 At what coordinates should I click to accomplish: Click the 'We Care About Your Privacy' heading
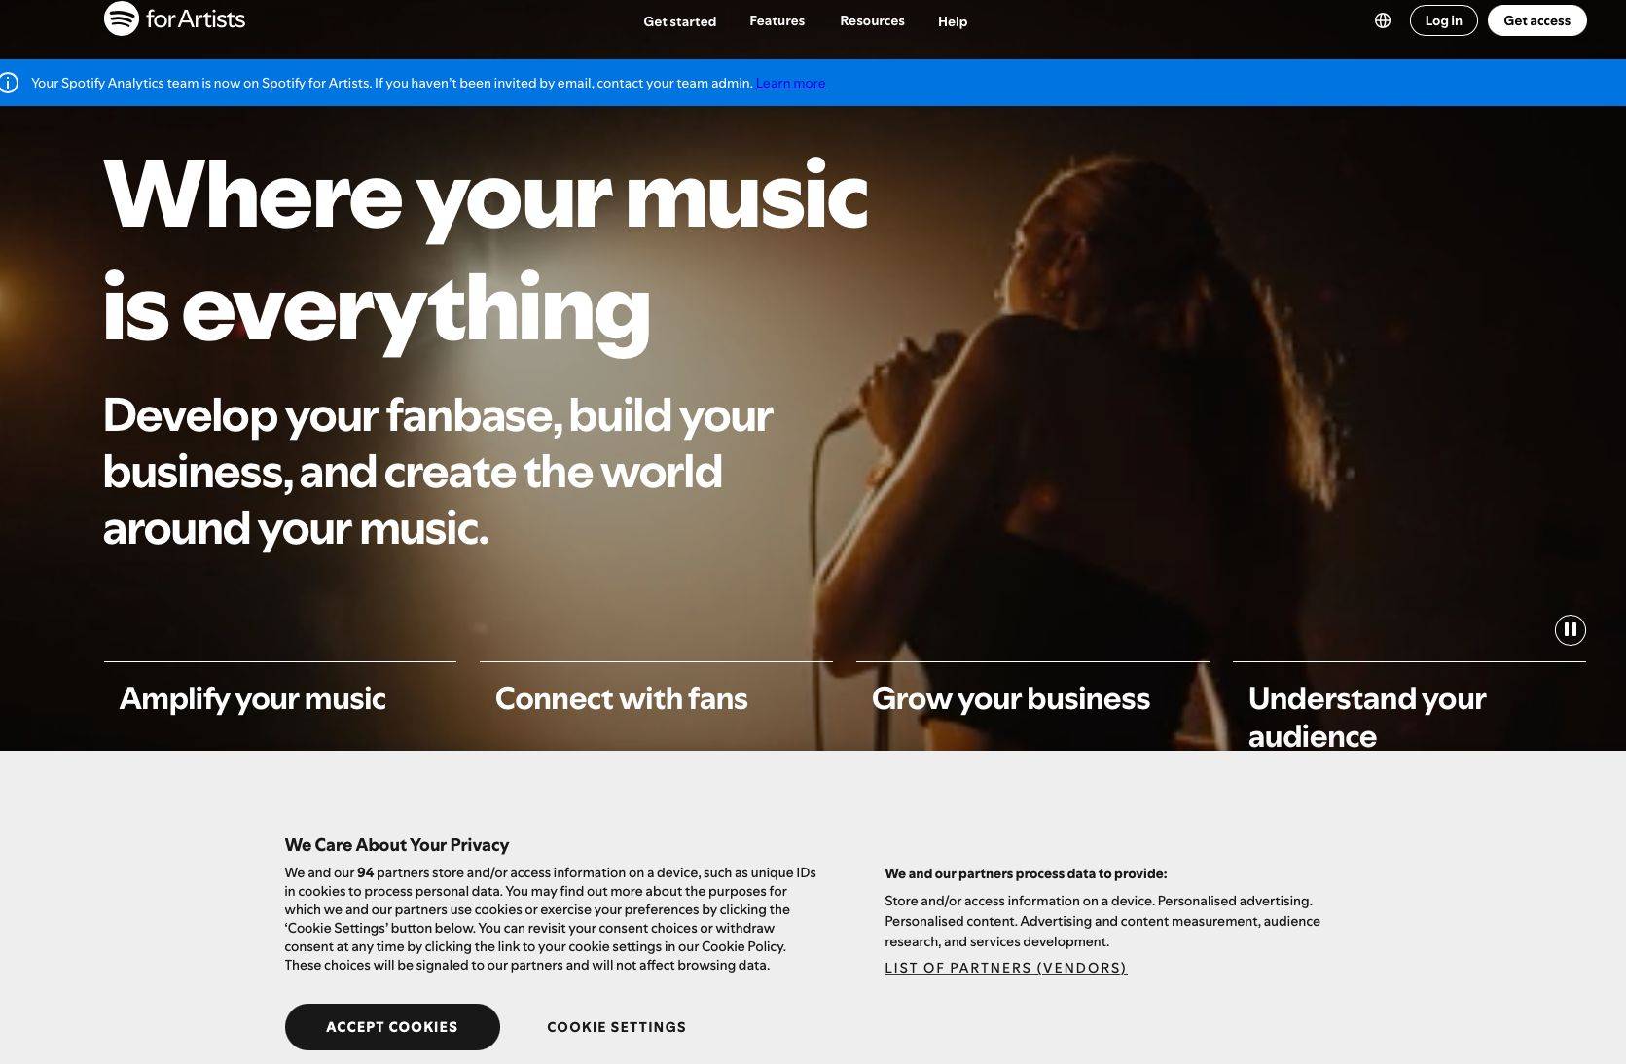point(396,845)
